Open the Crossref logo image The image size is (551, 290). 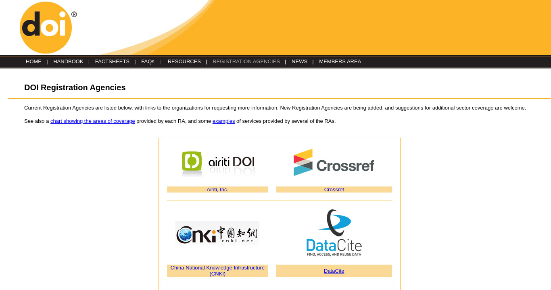pos(334,162)
